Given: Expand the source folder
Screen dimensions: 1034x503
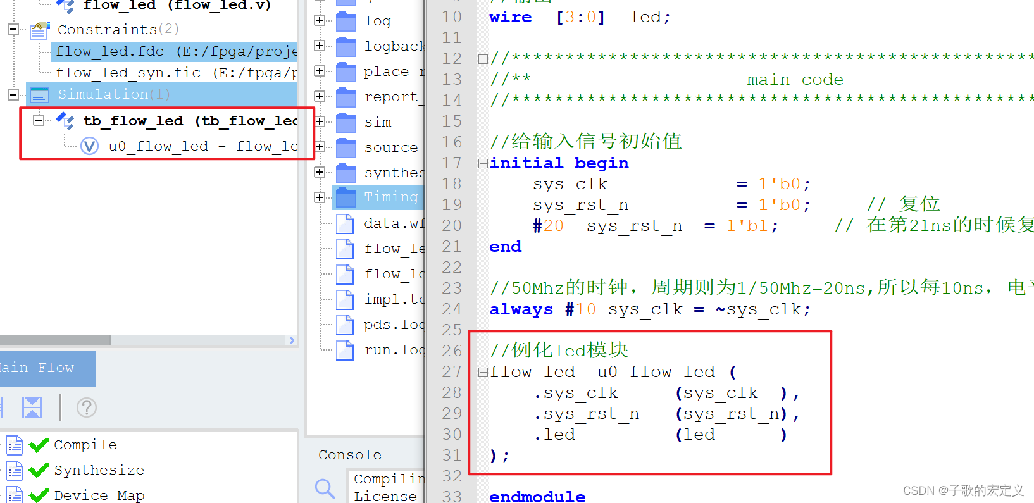Looking at the screenshot, I should coord(320,147).
